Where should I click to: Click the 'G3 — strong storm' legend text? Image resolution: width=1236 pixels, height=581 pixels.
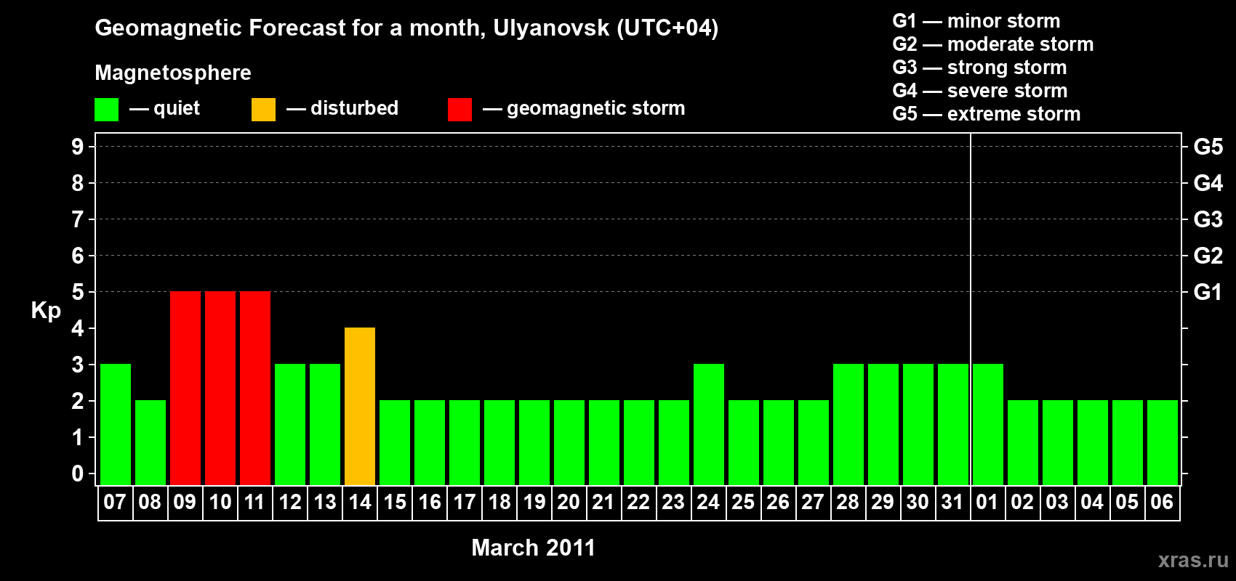979,68
